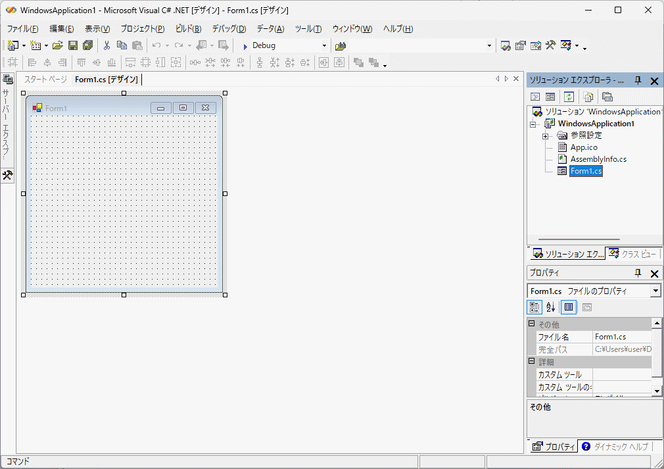This screenshot has height=469, width=664.
Task: Open the ファイル(F) menu
Action: click(22, 29)
